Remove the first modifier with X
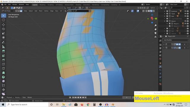Screen dimensions: 190x107 coord(185,44)
